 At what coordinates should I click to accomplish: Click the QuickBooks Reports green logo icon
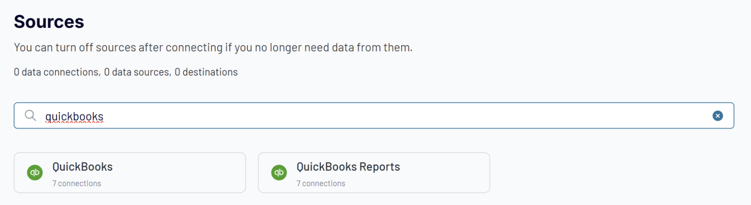coord(279,172)
